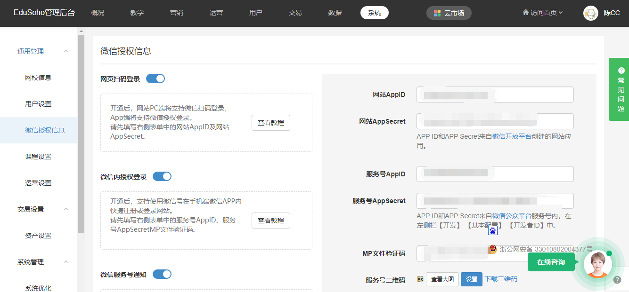The width and height of the screenshot is (629, 292).
Task: Click the 网站AppSecret input field
Action: coord(495,121)
